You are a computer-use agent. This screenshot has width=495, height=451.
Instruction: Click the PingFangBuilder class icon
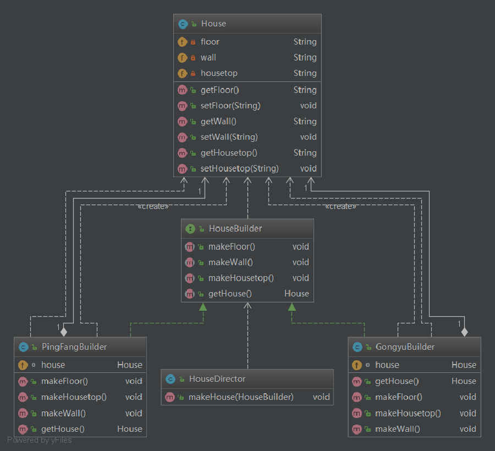click(x=23, y=347)
